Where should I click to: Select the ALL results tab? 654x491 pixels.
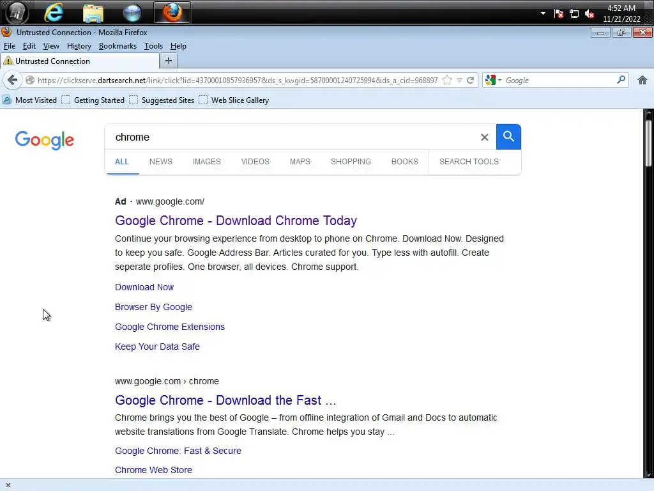click(x=122, y=162)
